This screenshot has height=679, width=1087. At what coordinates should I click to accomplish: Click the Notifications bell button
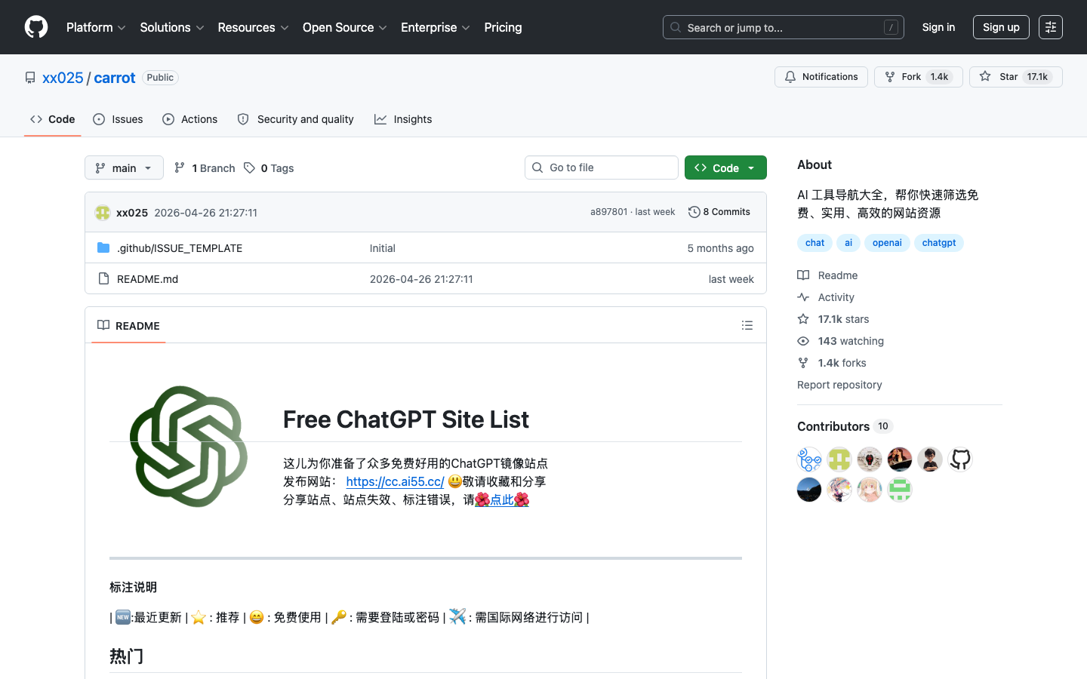[821, 77]
